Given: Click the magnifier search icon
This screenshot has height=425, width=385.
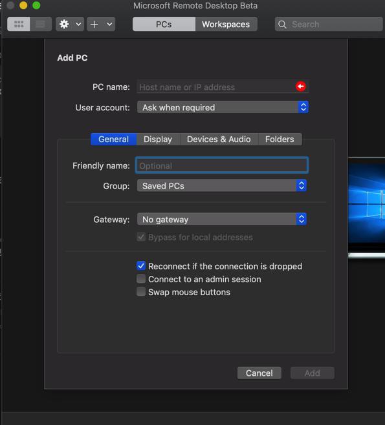Looking at the screenshot, I should pyautogui.click(x=282, y=25).
